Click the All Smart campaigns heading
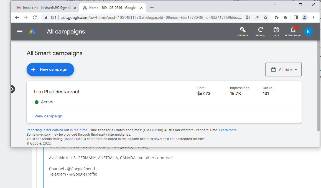321x188 pixels. point(54,53)
